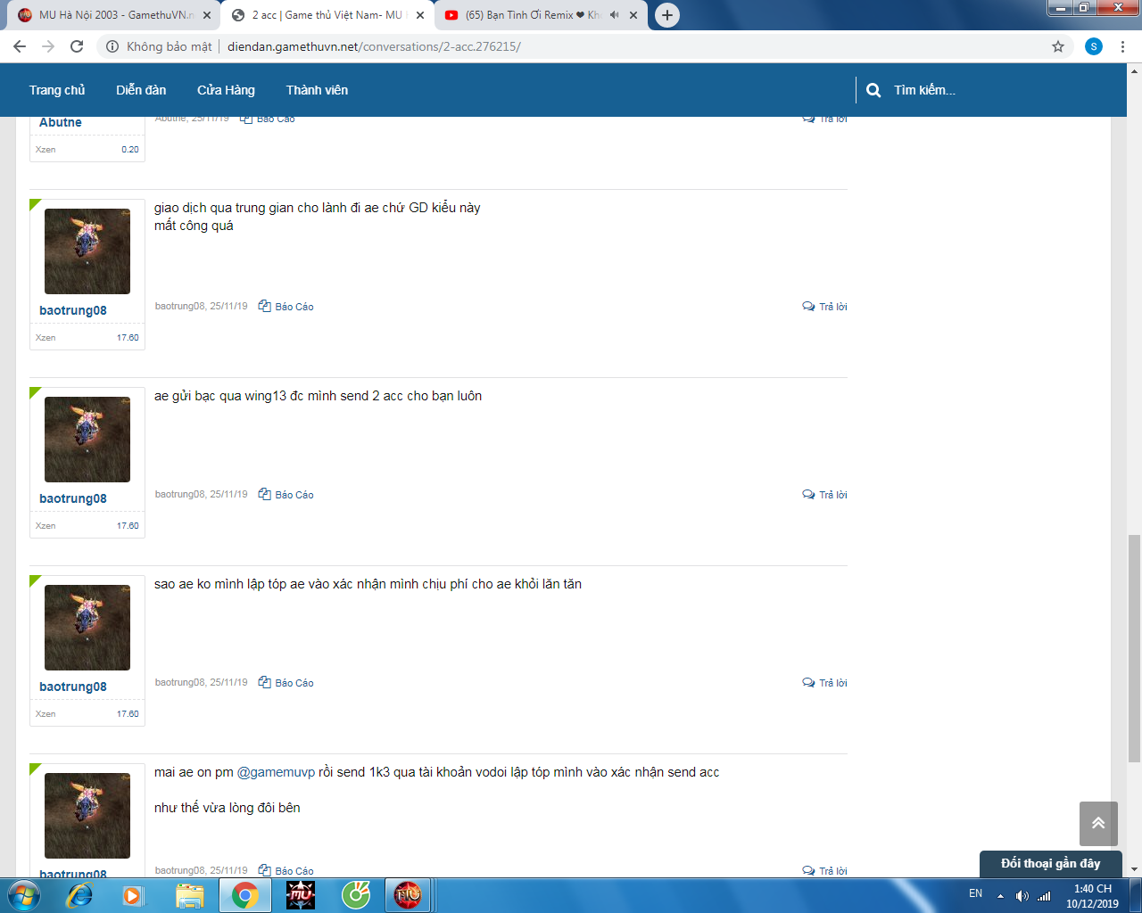
Task: Open the Cửa Hàng menu item
Action: (x=226, y=90)
